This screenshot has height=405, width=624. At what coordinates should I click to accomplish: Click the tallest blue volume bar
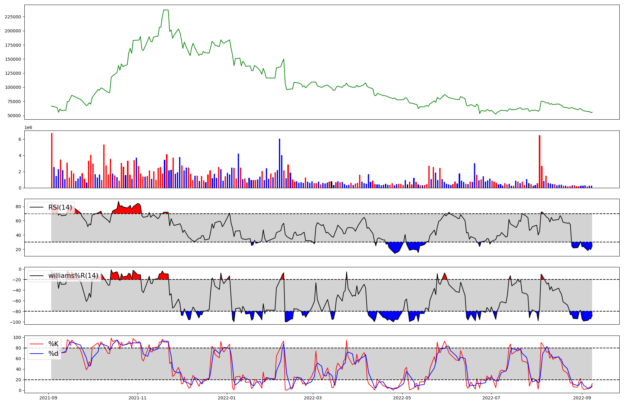click(x=280, y=164)
